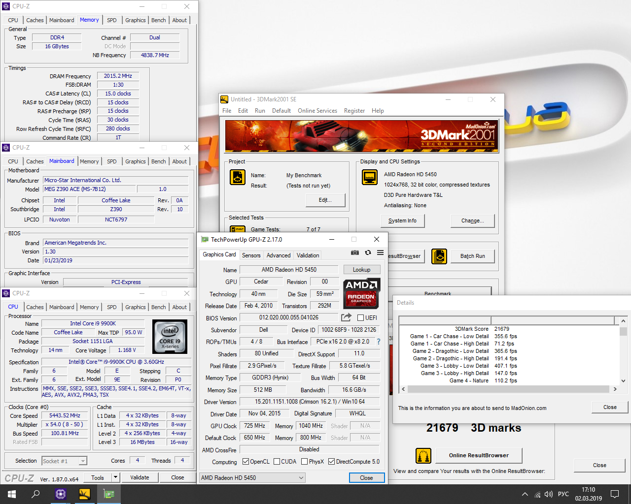This screenshot has width=631, height=504.
Task: Click the Intel Core i9 X-series logo
Action: (170, 337)
